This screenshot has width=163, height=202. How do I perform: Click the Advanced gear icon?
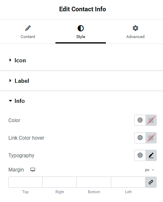coord(135,28)
